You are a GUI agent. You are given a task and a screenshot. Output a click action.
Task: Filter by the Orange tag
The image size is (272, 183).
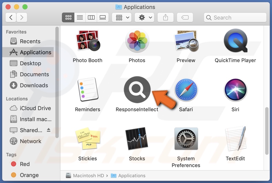pos(28,175)
